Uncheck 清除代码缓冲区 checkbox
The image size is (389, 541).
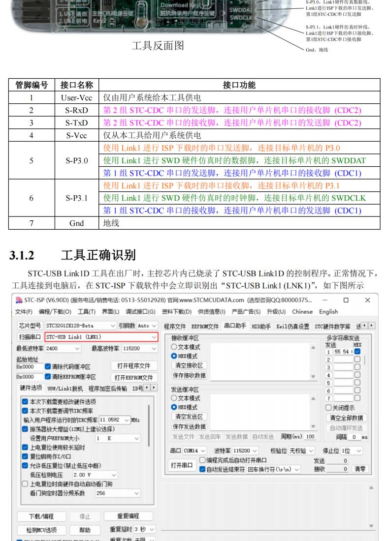point(48,367)
